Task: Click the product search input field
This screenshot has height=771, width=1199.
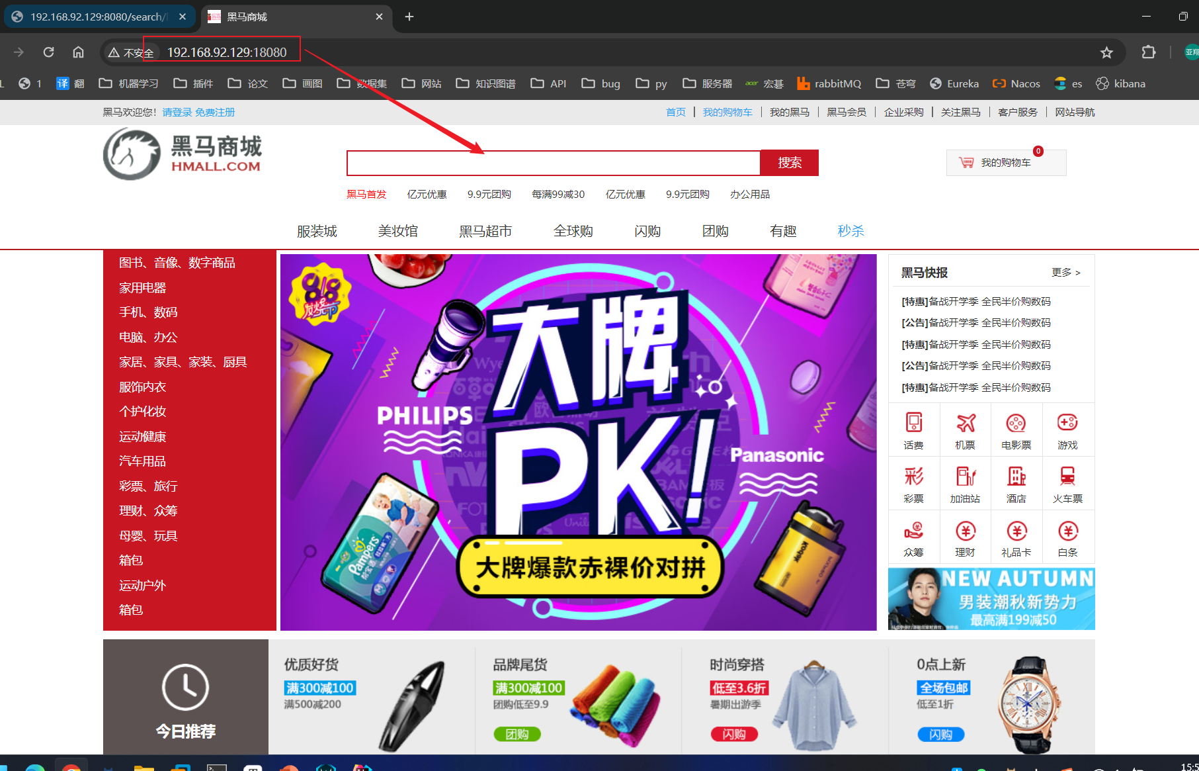Action: point(554,163)
